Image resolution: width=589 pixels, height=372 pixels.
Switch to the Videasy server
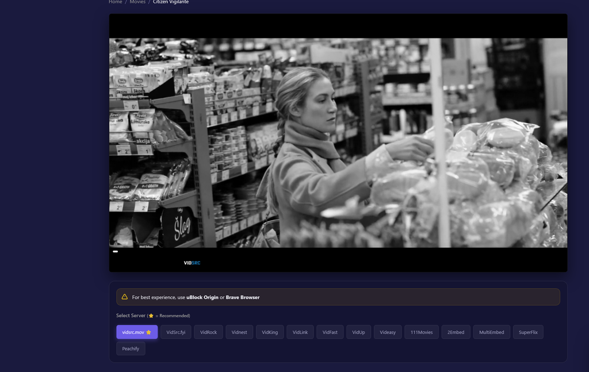pos(388,332)
